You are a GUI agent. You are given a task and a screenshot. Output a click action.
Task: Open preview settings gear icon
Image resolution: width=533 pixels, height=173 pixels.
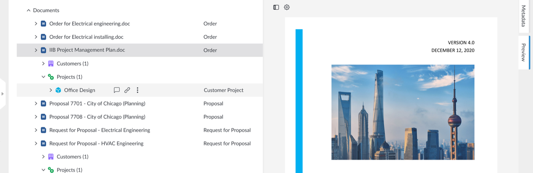(x=287, y=7)
